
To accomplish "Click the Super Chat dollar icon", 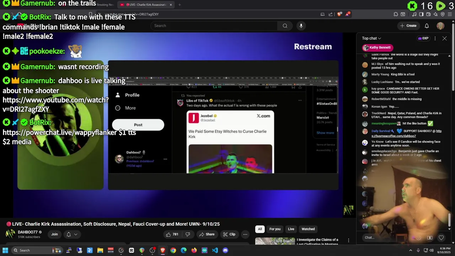I will point(430,238).
